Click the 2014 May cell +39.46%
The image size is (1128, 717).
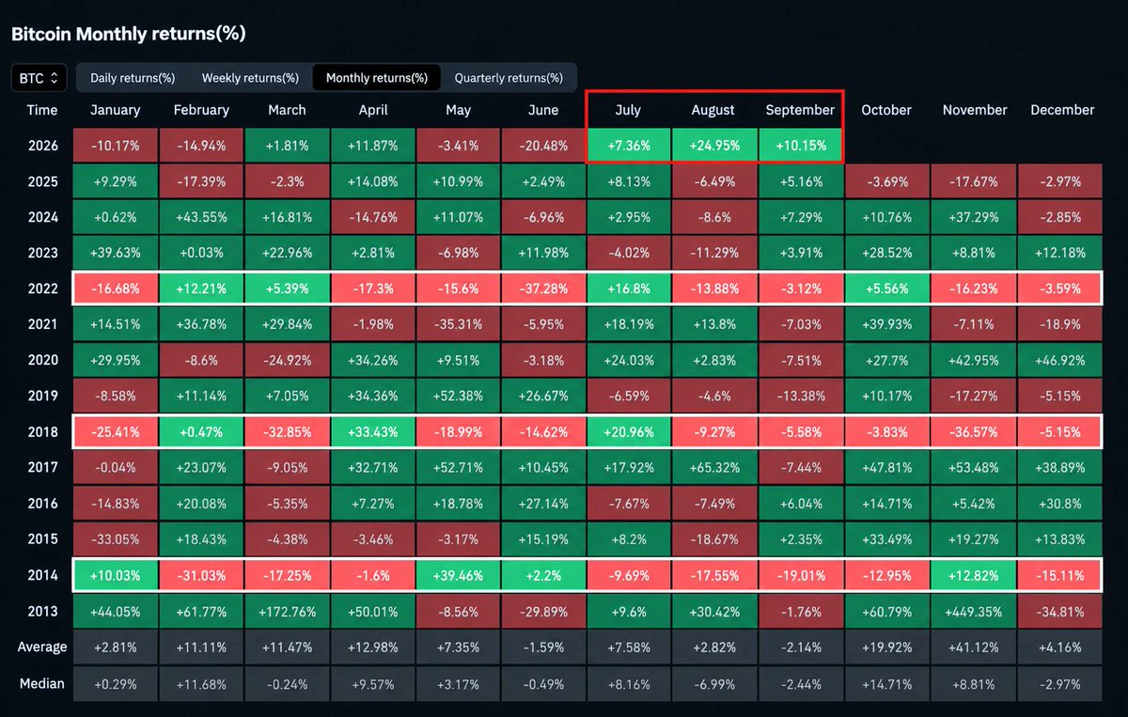click(458, 575)
